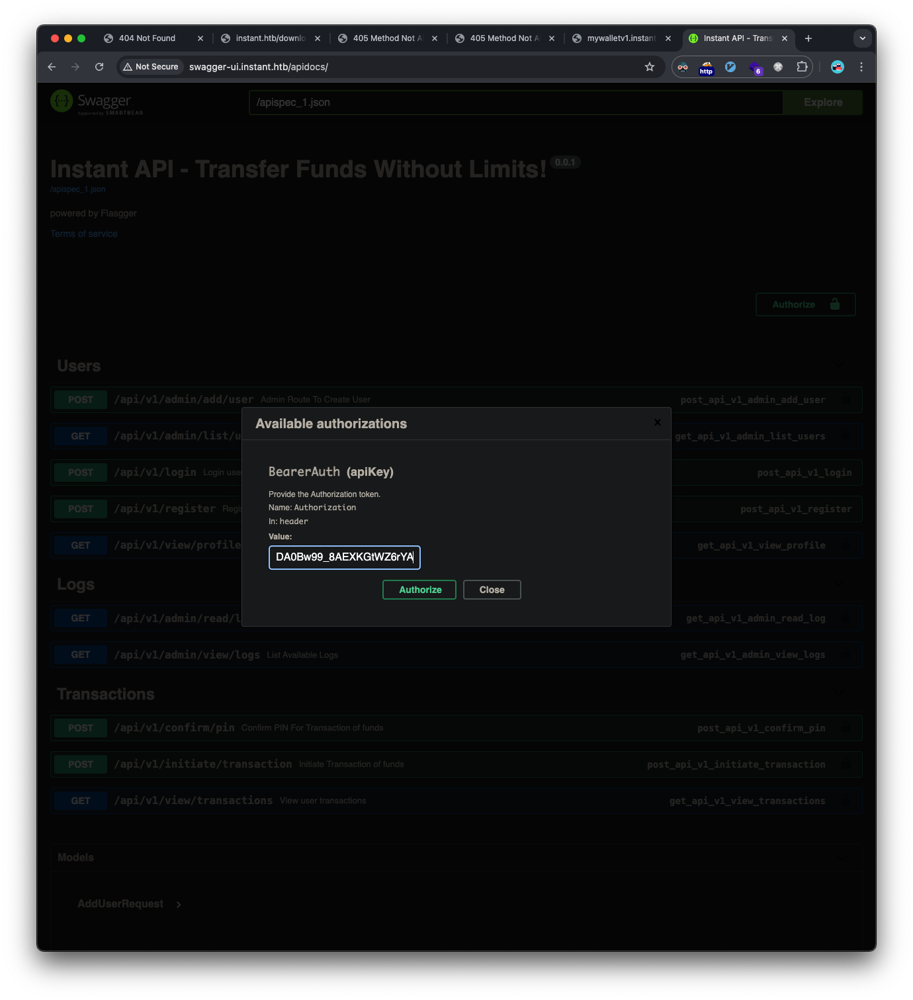Focus the BearerAuth Value input field
This screenshot has height=1000, width=913.
pyautogui.click(x=344, y=557)
